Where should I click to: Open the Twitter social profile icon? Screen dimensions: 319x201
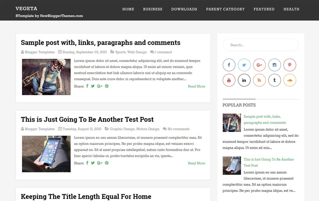[x=244, y=65]
